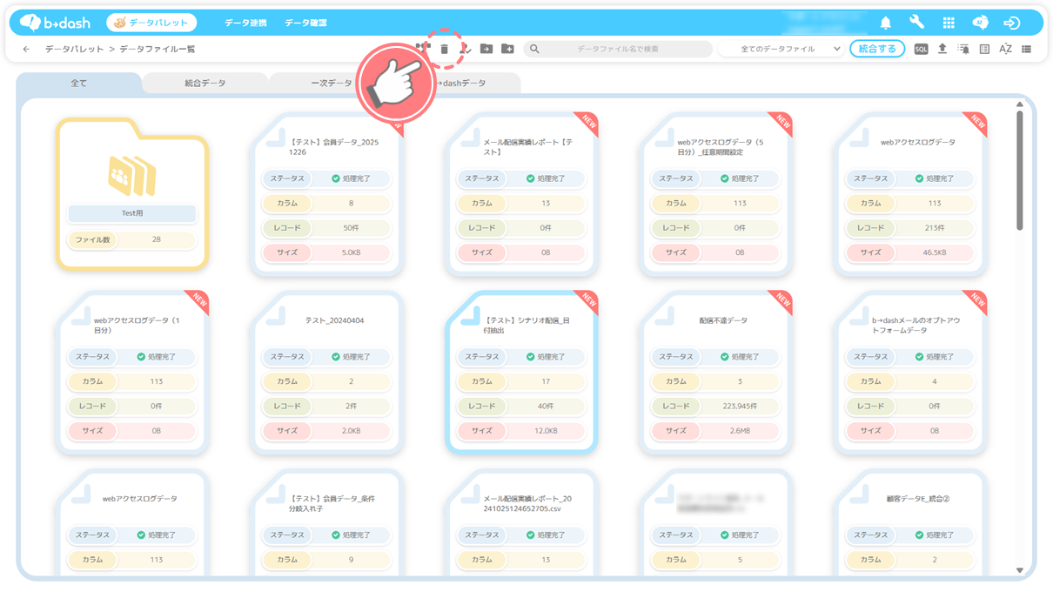Go back using the left arrow
The image size is (1053, 592).
click(26, 50)
